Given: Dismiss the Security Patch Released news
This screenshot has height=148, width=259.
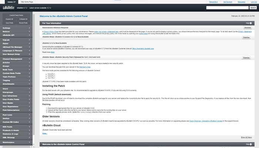Looking at the screenshot, I should (246, 58).
